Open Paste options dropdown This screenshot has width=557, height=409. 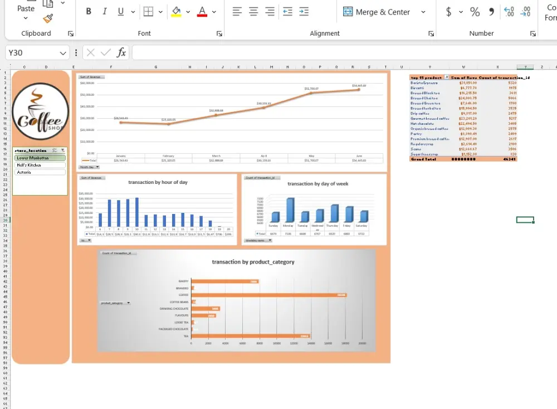(26, 18)
